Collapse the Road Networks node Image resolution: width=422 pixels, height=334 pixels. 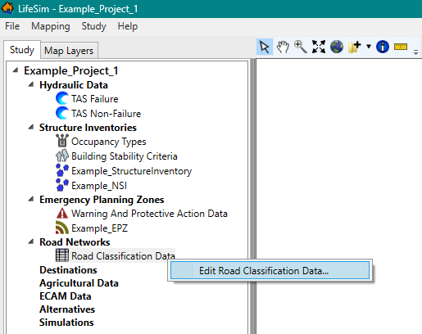coord(31,241)
